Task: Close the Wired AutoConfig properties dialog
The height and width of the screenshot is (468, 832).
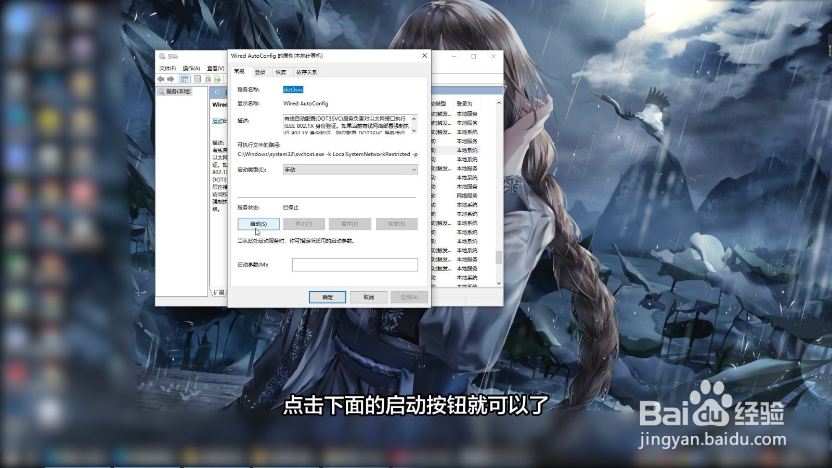Action: [x=424, y=56]
